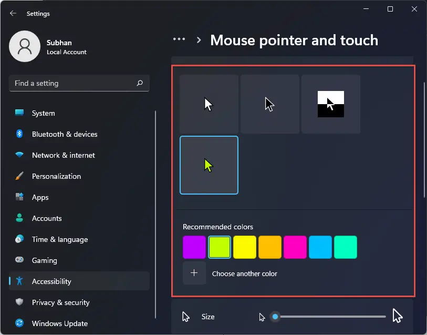Image resolution: width=427 pixels, height=335 pixels.
Task: Click the Windows Update sync icon
Action: (19, 323)
